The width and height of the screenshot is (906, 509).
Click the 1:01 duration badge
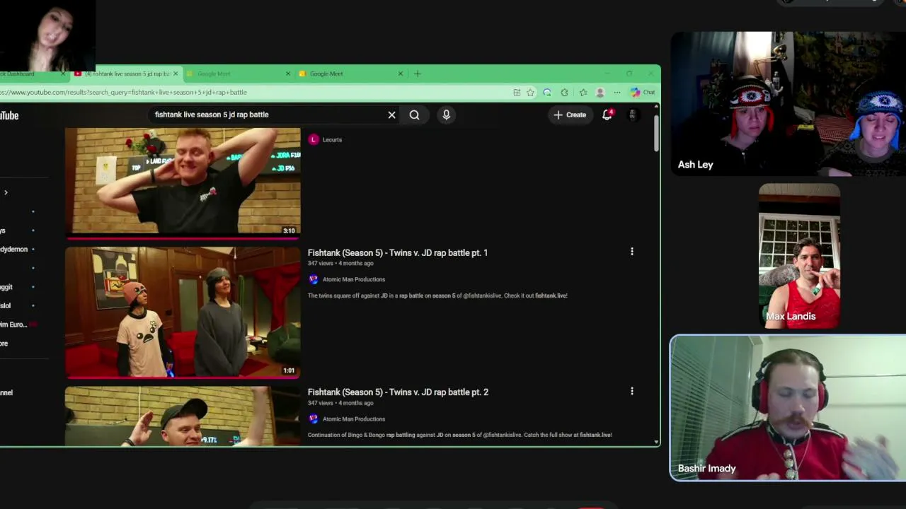pyautogui.click(x=289, y=370)
